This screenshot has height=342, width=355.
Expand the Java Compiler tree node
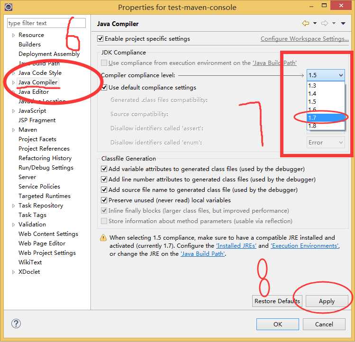[13, 82]
